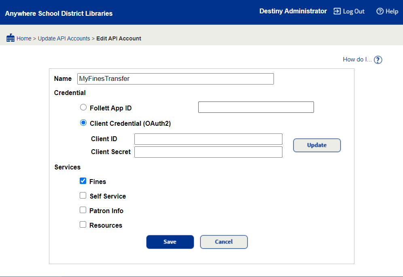Select the Client Credential (OAuth2) radio button
This screenshot has height=277, width=403.
tap(83, 123)
